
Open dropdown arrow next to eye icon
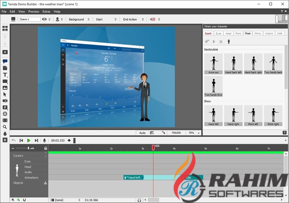(x=49, y=19)
